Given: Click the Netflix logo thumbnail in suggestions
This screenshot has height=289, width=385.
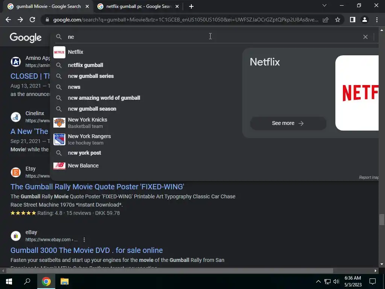Looking at the screenshot, I should click(x=59, y=52).
